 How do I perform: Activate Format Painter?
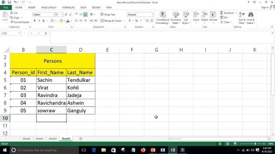point(20,22)
